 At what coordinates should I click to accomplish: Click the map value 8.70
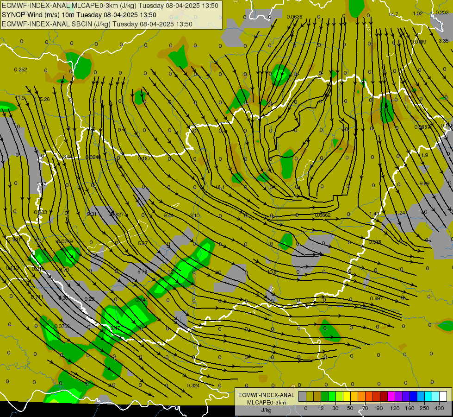pyautogui.click(x=64, y=270)
